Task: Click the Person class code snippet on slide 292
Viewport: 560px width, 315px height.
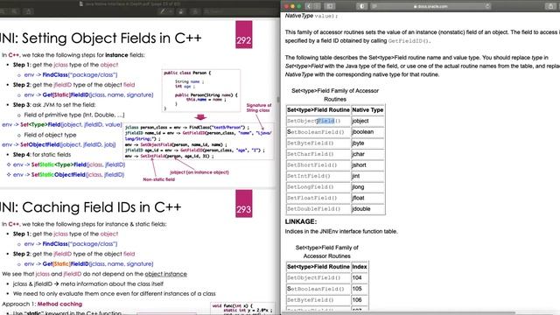Action: pyautogui.click(x=200, y=91)
